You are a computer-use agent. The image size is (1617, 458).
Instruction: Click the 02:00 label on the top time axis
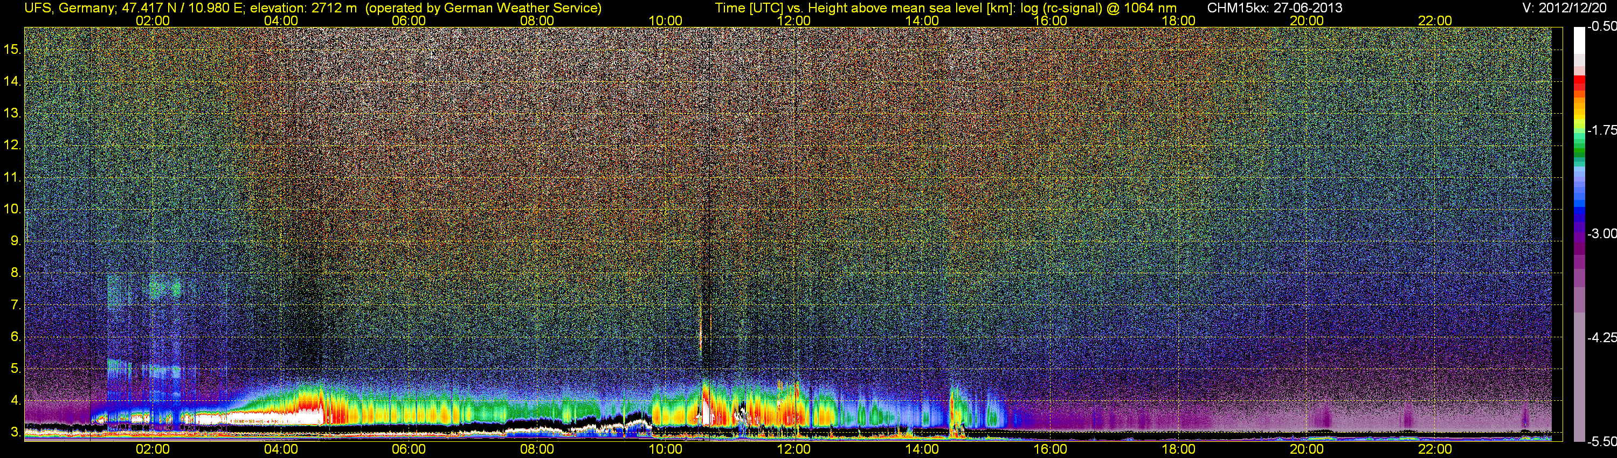[x=153, y=20]
